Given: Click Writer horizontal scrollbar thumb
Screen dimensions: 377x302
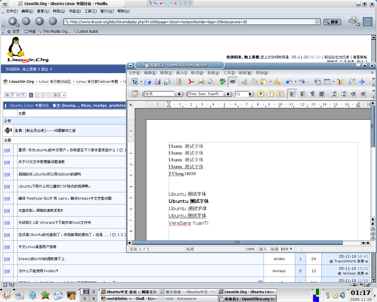Looking at the screenshot, I should 237,243.
